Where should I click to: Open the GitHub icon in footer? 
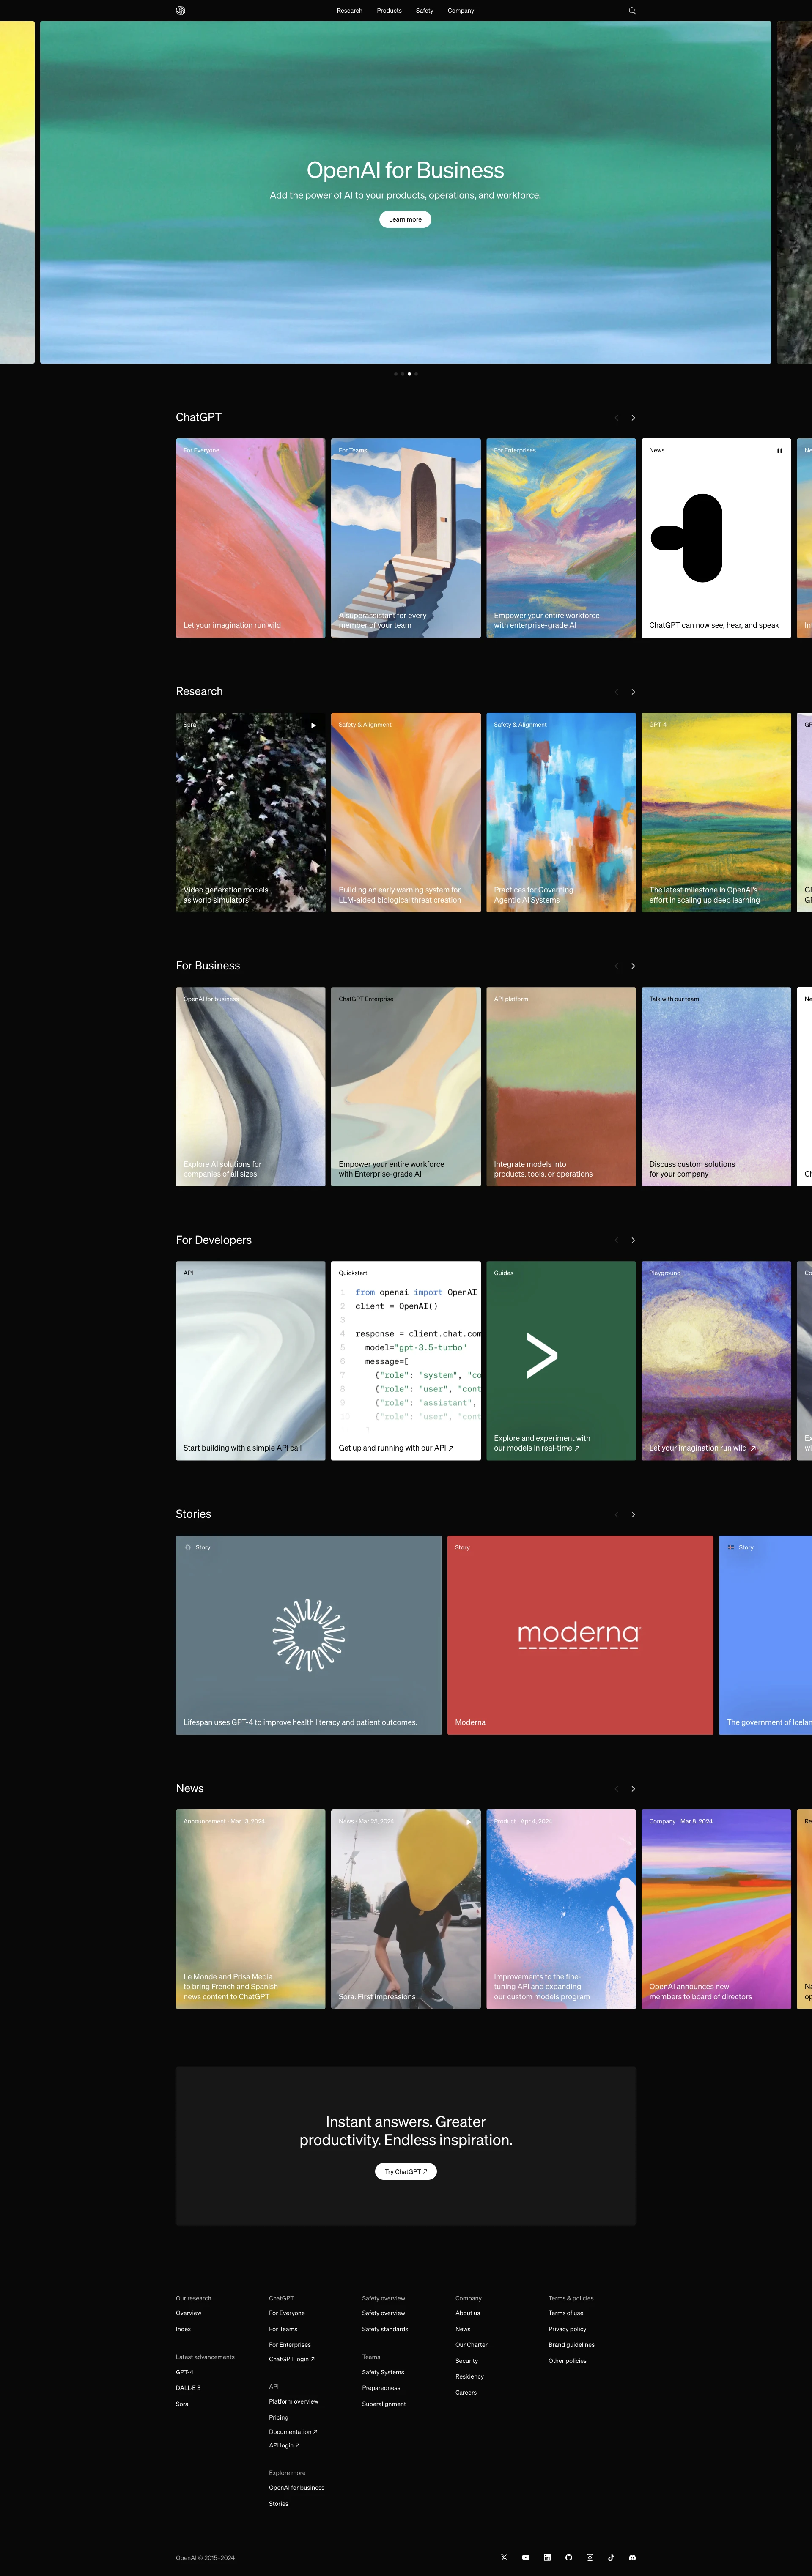point(568,2557)
